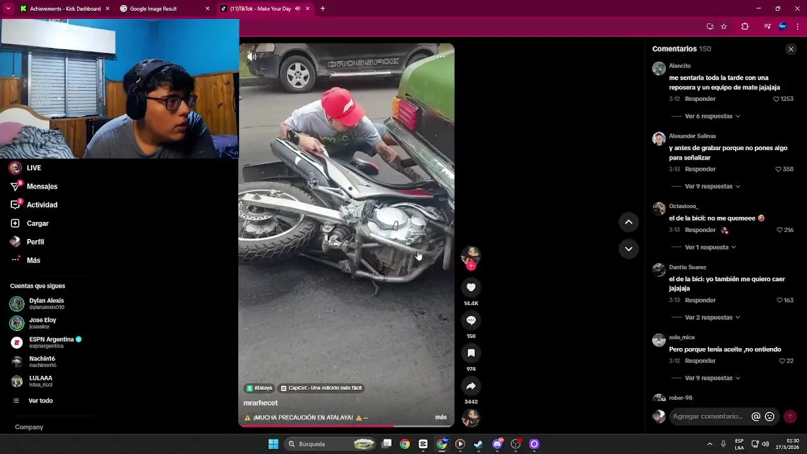Open the tab search dropdown

point(8,9)
